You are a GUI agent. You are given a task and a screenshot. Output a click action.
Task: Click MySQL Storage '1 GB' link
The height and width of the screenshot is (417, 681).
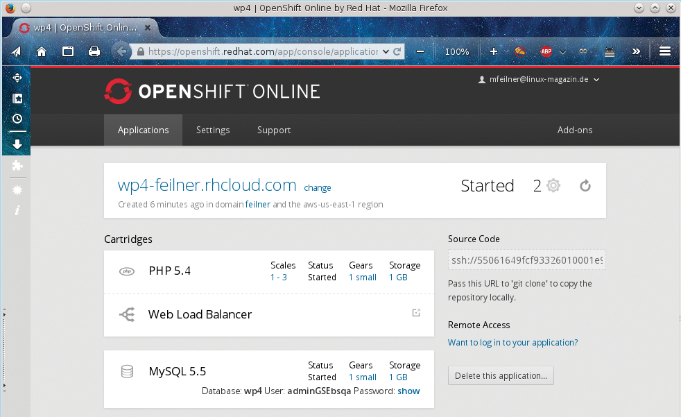point(398,377)
